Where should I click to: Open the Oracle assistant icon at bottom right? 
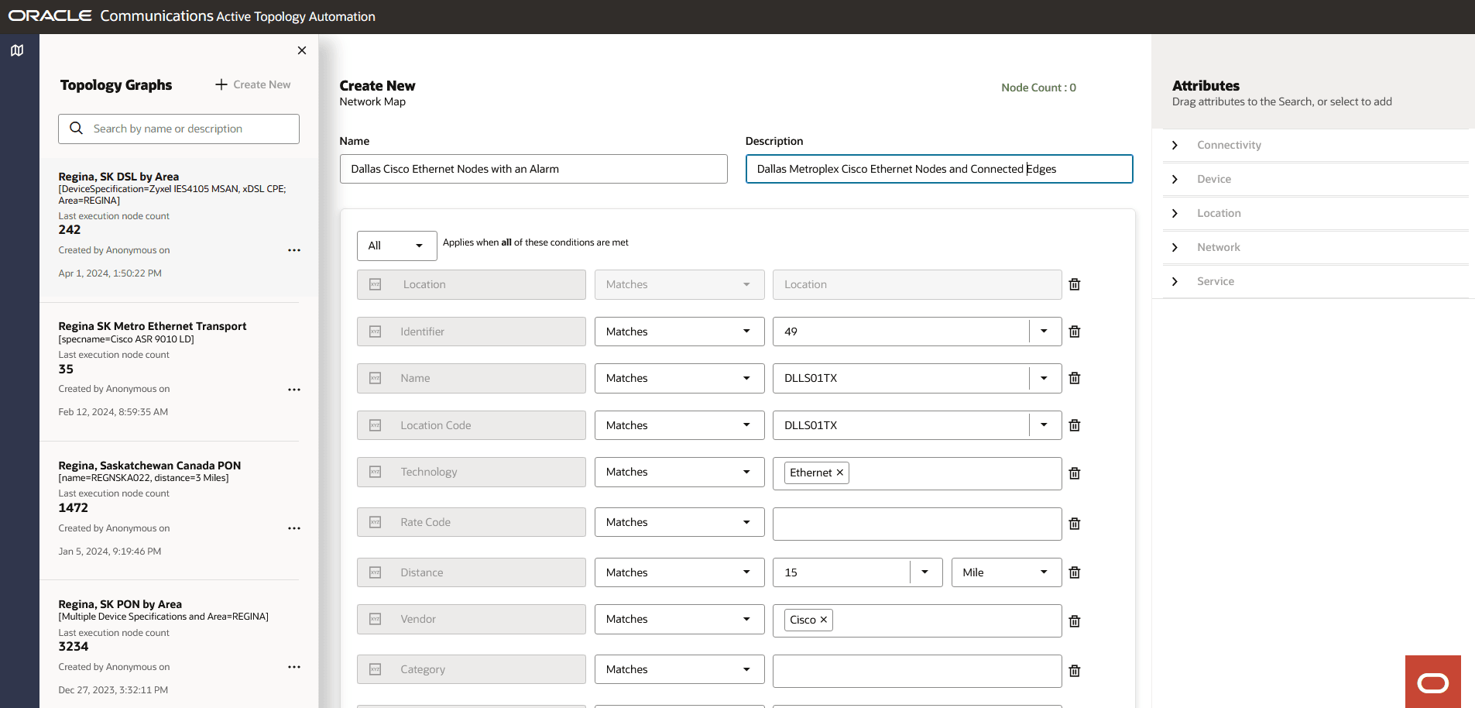tap(1432, 682)
